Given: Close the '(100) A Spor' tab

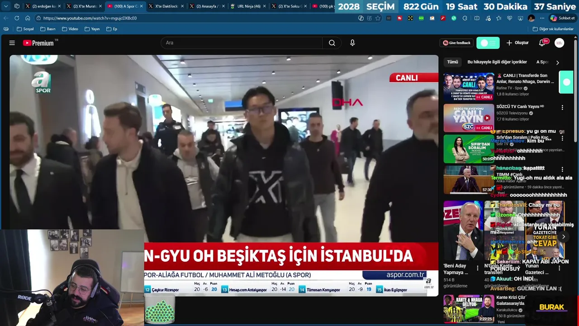Looking at the screenshot, I should coord(141,6).
